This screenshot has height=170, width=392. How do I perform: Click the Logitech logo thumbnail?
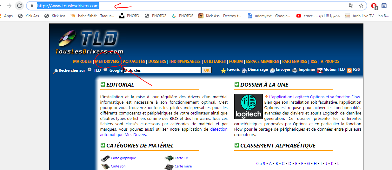click(249, 107)
